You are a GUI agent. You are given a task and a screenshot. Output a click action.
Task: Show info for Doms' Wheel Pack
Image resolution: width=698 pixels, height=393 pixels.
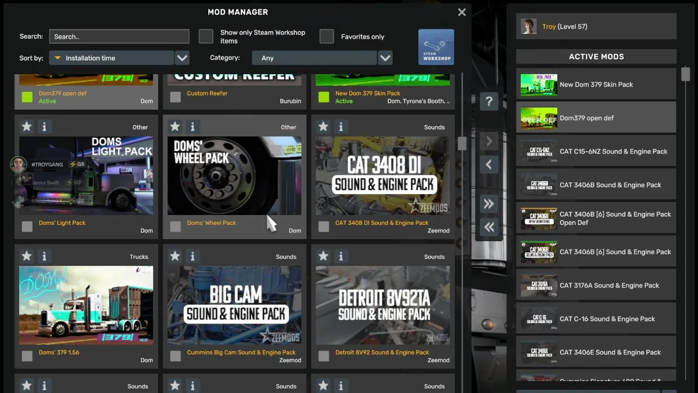point(192,127)
